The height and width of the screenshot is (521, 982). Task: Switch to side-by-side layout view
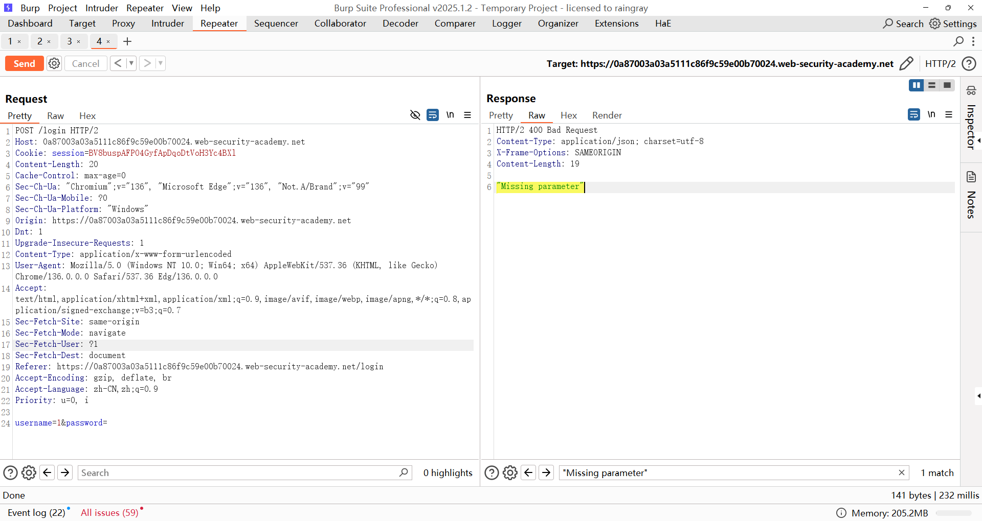(x=916, y=85)
